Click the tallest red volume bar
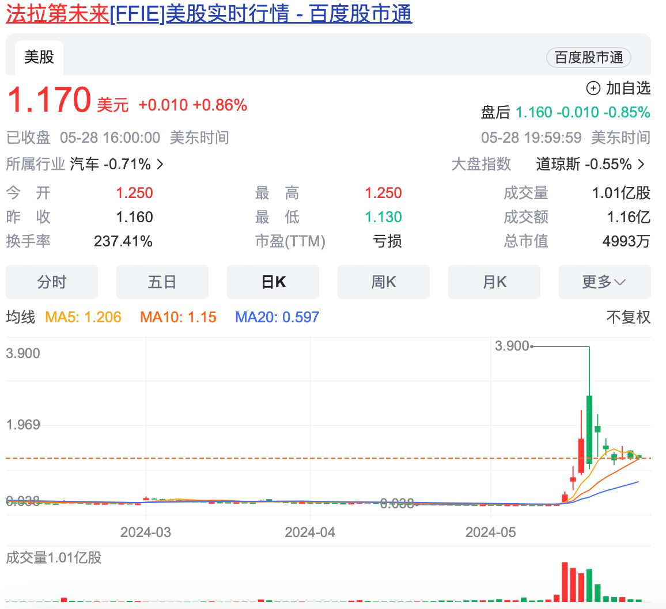Screen dimensions: 666x609 (x=565, y=581)
